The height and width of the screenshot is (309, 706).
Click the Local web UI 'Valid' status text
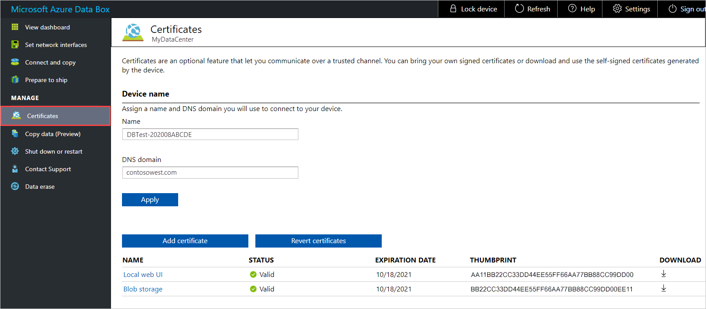[267, 275]
